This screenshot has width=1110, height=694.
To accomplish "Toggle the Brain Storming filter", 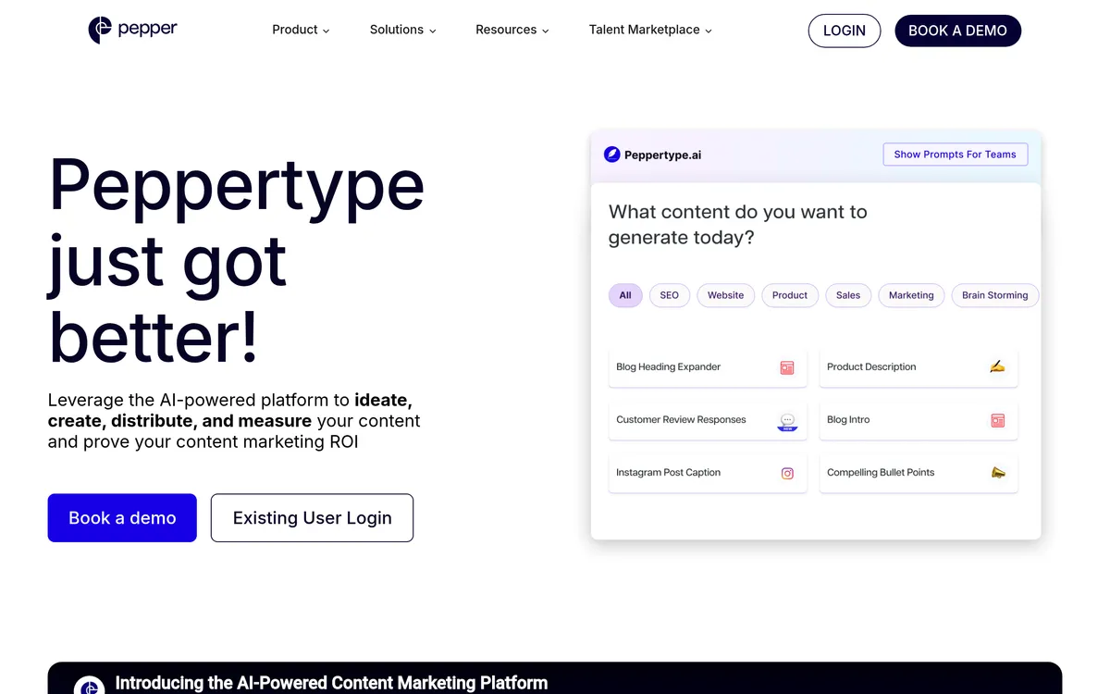I will pyautogui.click(x=994, y=295).
